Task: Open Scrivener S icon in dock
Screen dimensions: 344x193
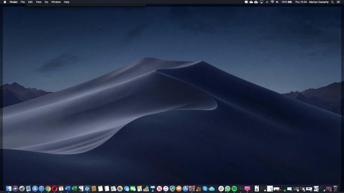Action: tap(81, 189)
